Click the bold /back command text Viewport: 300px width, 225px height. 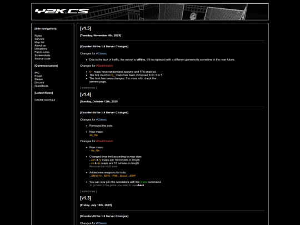(141, 185)
